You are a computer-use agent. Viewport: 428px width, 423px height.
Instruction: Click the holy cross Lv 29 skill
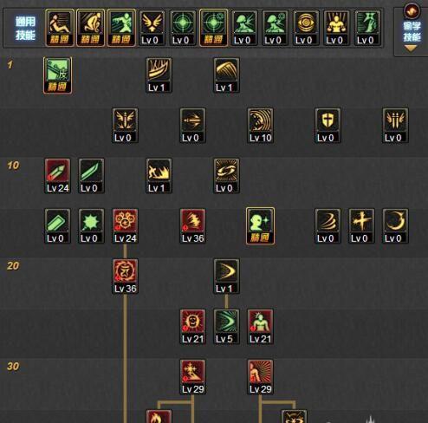192,377
